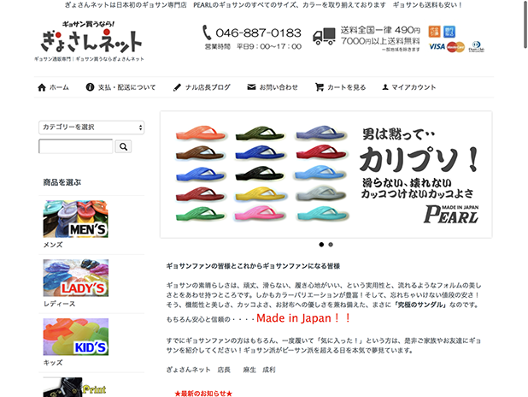
Task: Click the MasterCard logo
Action: tap(456, 47)
